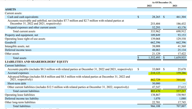Select the Accrued expenses row label
Screen dimensions: 192x109
[18, 73]
